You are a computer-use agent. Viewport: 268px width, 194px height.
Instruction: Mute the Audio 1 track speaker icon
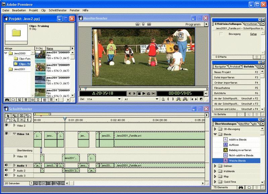point(6,165)
